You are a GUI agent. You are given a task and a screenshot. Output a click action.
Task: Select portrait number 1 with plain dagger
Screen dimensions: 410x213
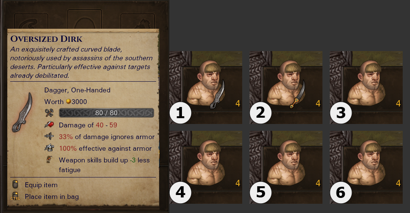coord(206,87)
